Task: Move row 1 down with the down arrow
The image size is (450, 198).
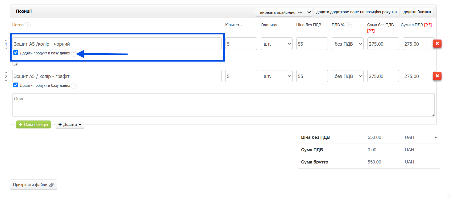Action: click(6, 48)
